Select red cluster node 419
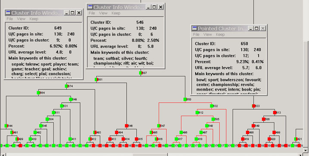This screenshot has width=309, height=156. [x=243, y=139]
